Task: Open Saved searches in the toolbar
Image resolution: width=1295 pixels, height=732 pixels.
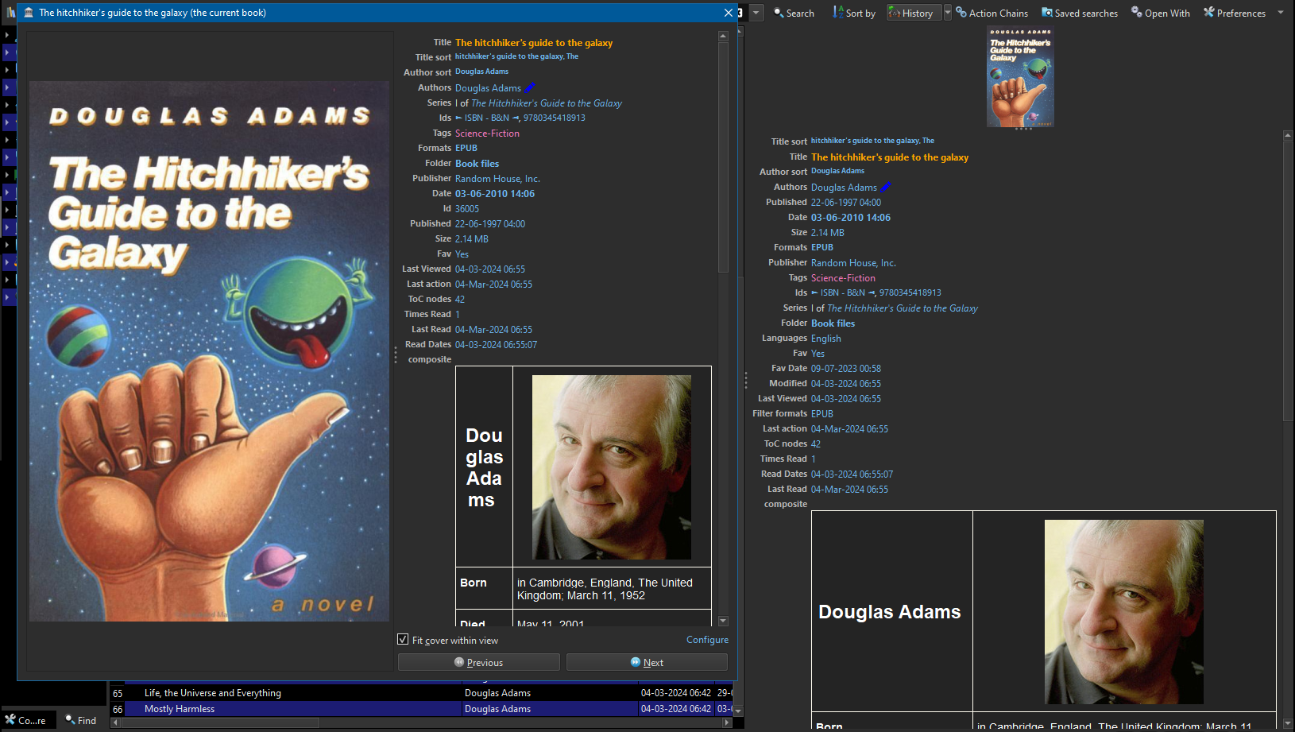Action: [1079, 13]
